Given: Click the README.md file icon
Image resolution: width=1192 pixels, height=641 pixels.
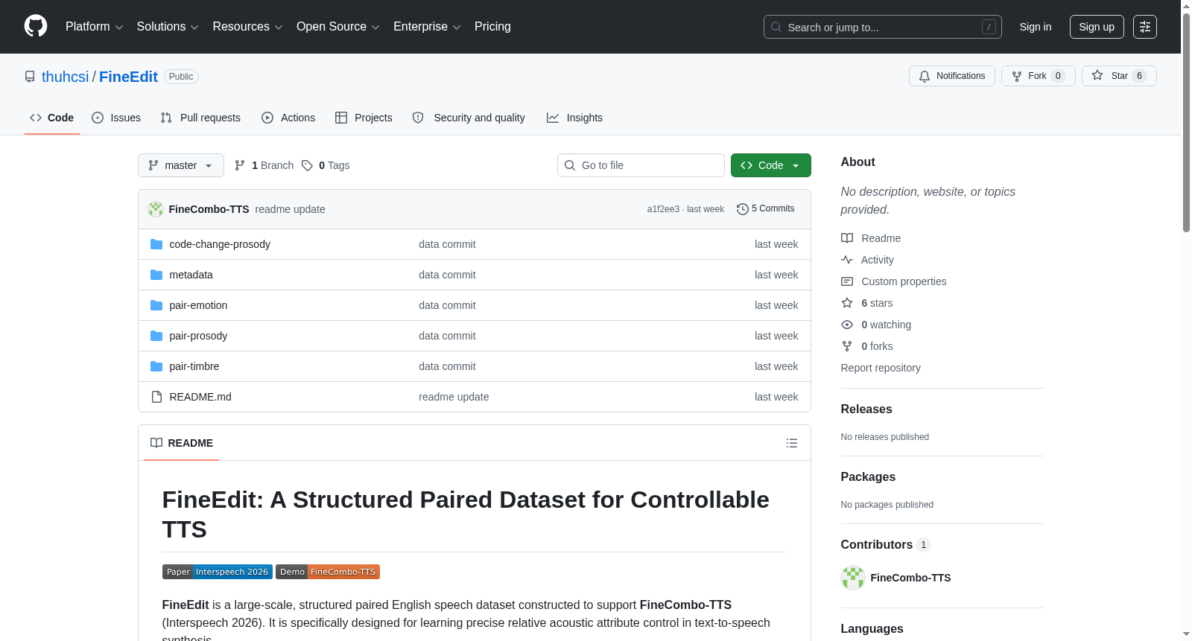Looking at the screenshot, I should (156, 397).
